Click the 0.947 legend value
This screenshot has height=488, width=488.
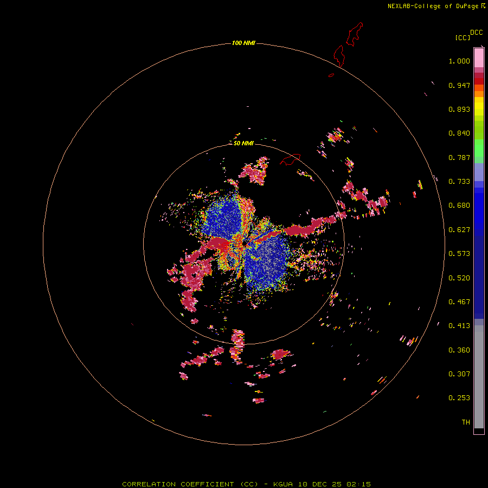click(459, 85)
